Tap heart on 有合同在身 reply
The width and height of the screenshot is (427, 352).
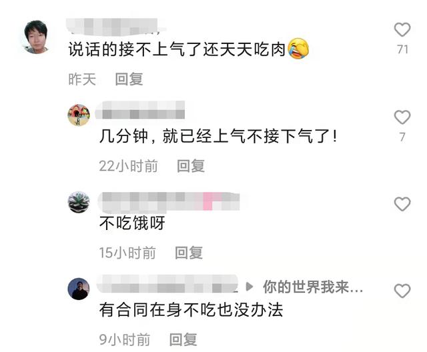pos(402,291)
